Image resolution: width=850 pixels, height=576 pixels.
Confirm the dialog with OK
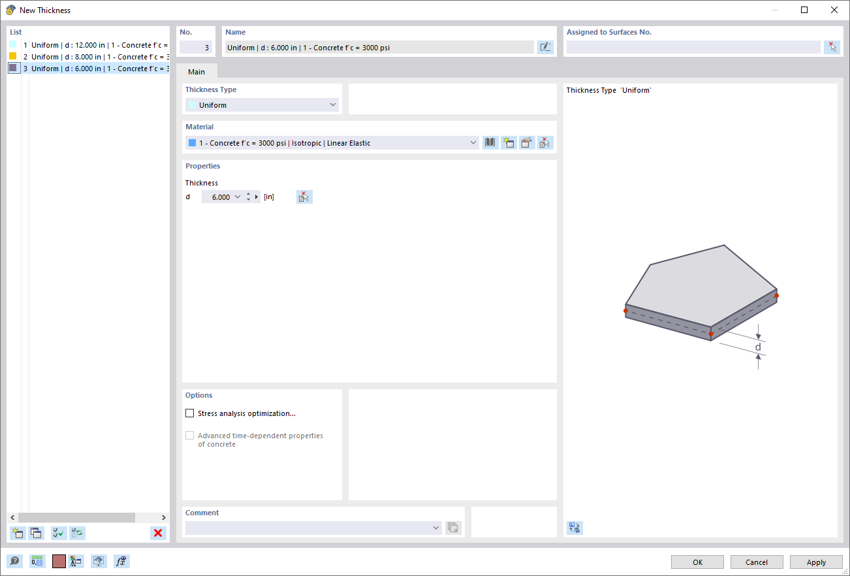697,562
